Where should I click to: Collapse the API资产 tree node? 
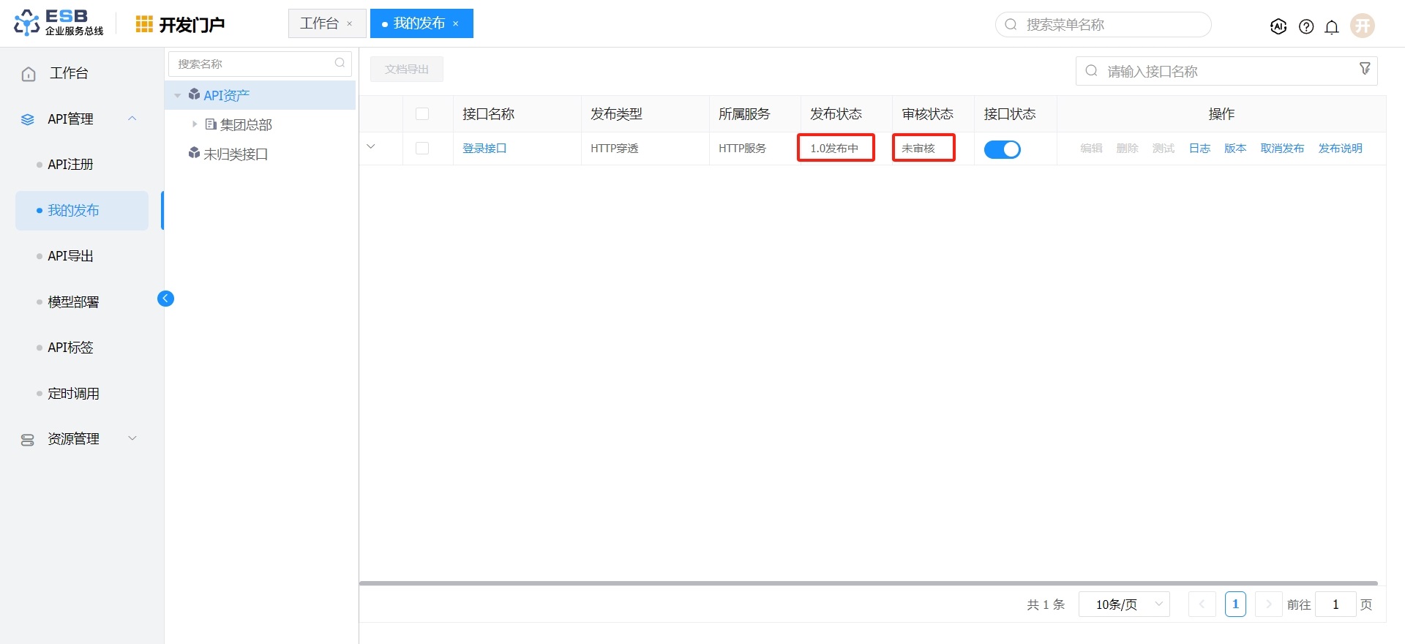pos(178,96)
